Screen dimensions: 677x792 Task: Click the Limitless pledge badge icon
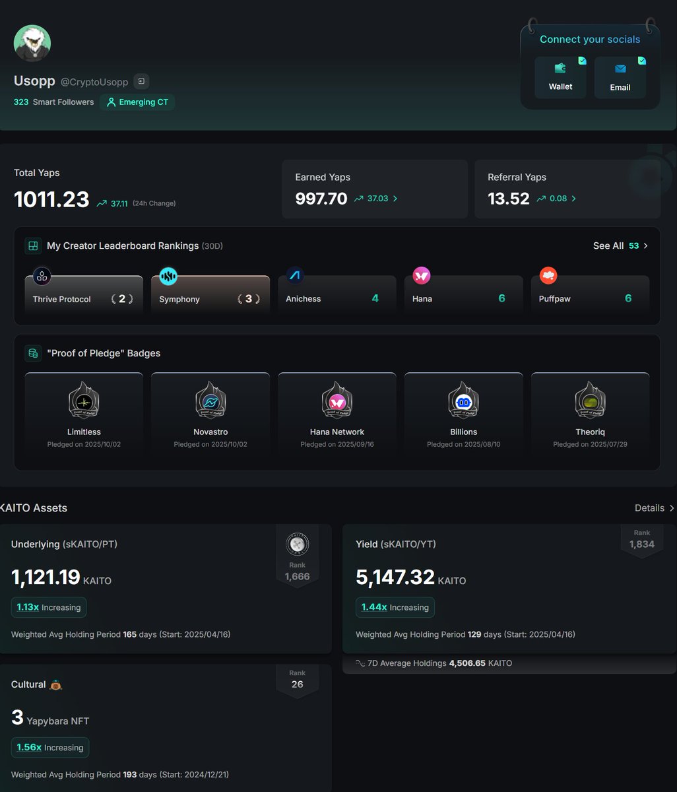tap(84, 401)
